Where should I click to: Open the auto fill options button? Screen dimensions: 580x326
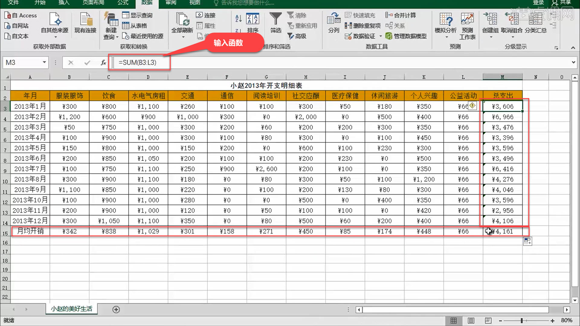pyautogui.click(x=527, y=241)
